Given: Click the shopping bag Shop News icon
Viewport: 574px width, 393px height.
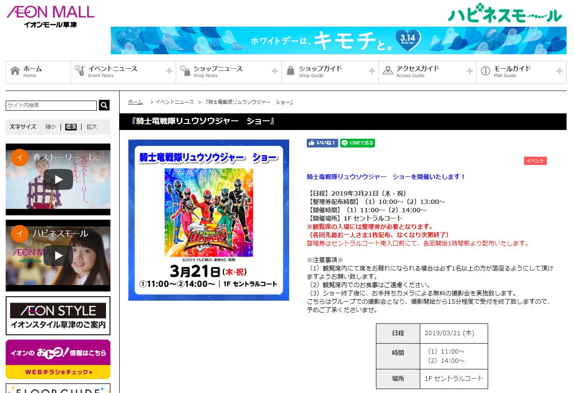Looking at the screenshot, I should tap(185, 71).
